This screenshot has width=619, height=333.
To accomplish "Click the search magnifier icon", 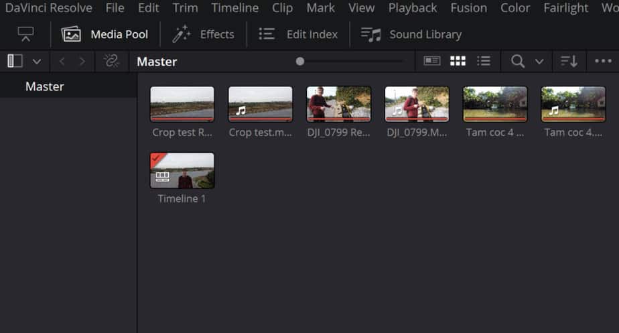I will click(x=518, y=61).
